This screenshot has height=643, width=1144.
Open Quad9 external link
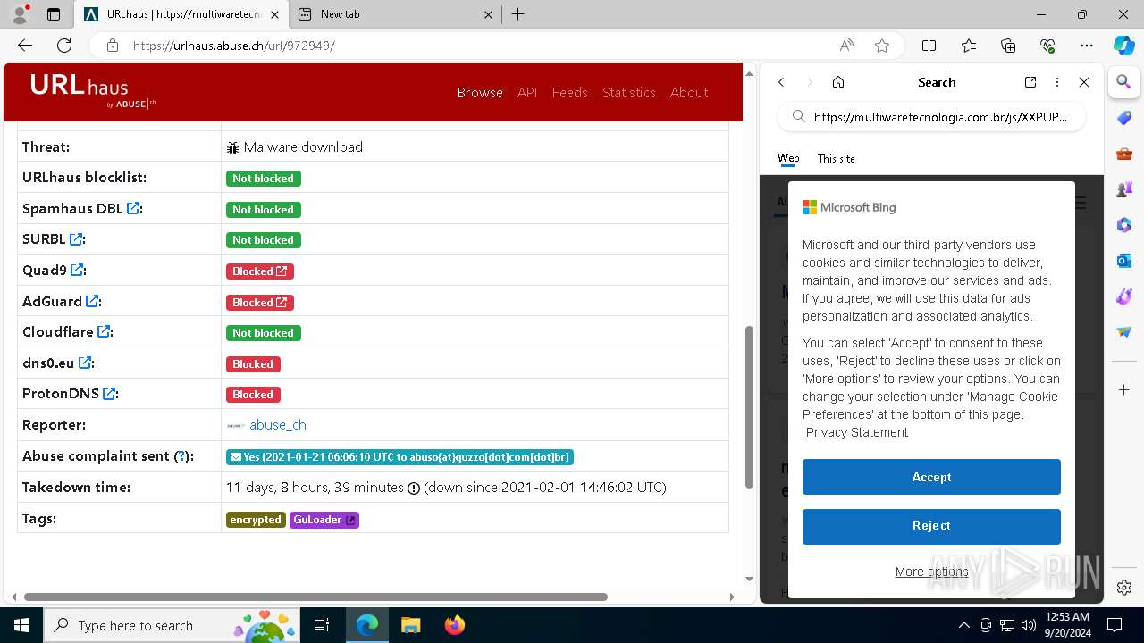pyautogui.click(x=78, y=270)
